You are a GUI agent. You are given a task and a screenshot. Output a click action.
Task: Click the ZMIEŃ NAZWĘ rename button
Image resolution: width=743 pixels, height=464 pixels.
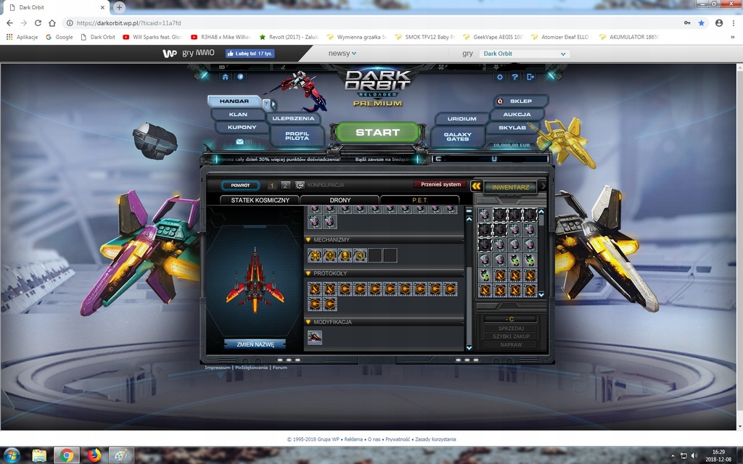click(x=255, y=344)
